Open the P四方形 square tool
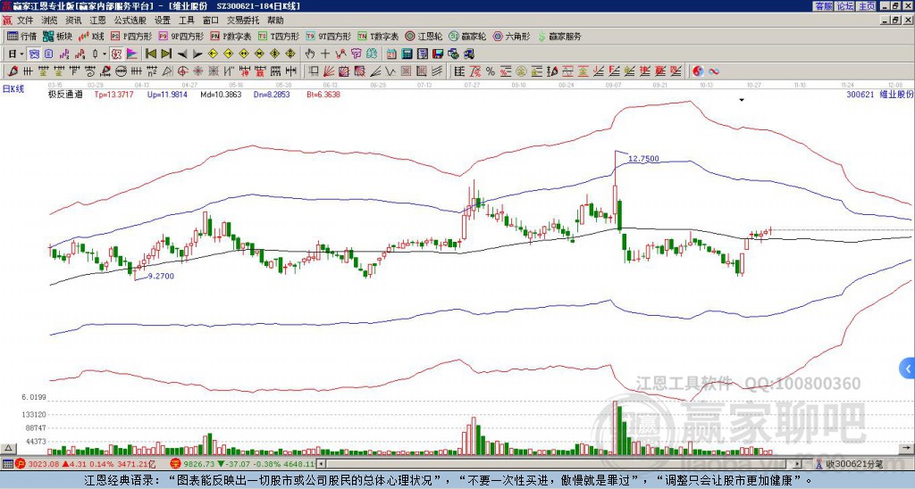This screenshot has width=915, height=489. click(131, 36)
